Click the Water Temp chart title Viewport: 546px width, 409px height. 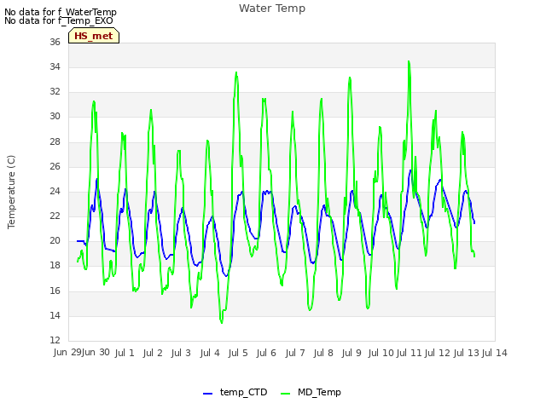tap(272, 8)
